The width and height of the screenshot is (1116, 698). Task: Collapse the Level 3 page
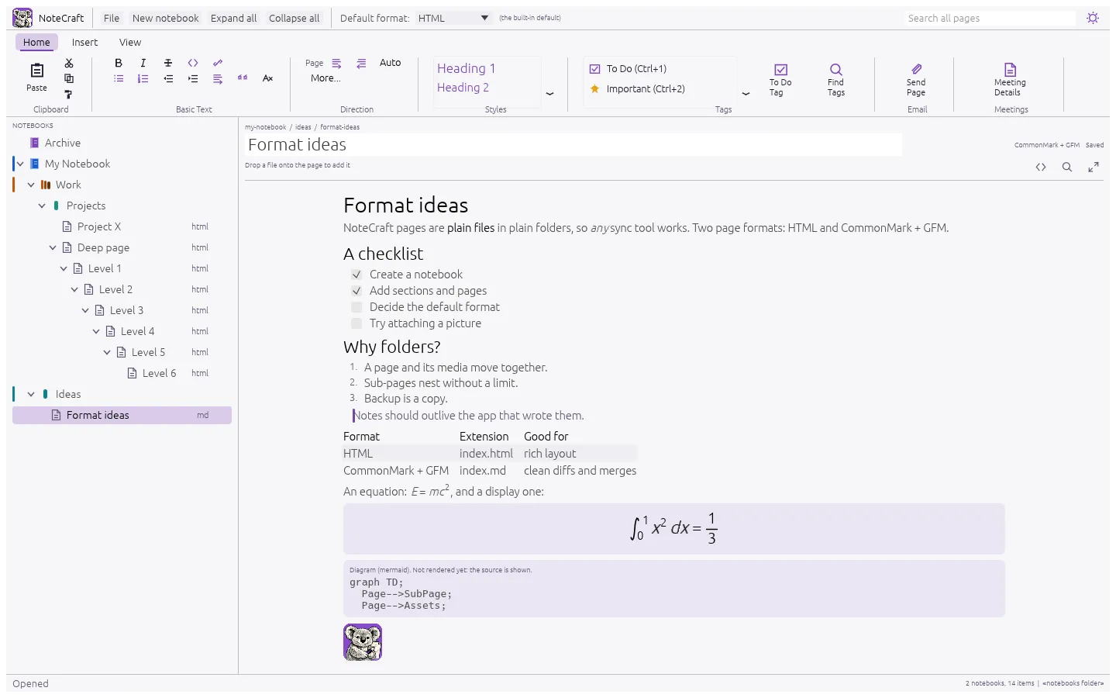click(85, 310)
